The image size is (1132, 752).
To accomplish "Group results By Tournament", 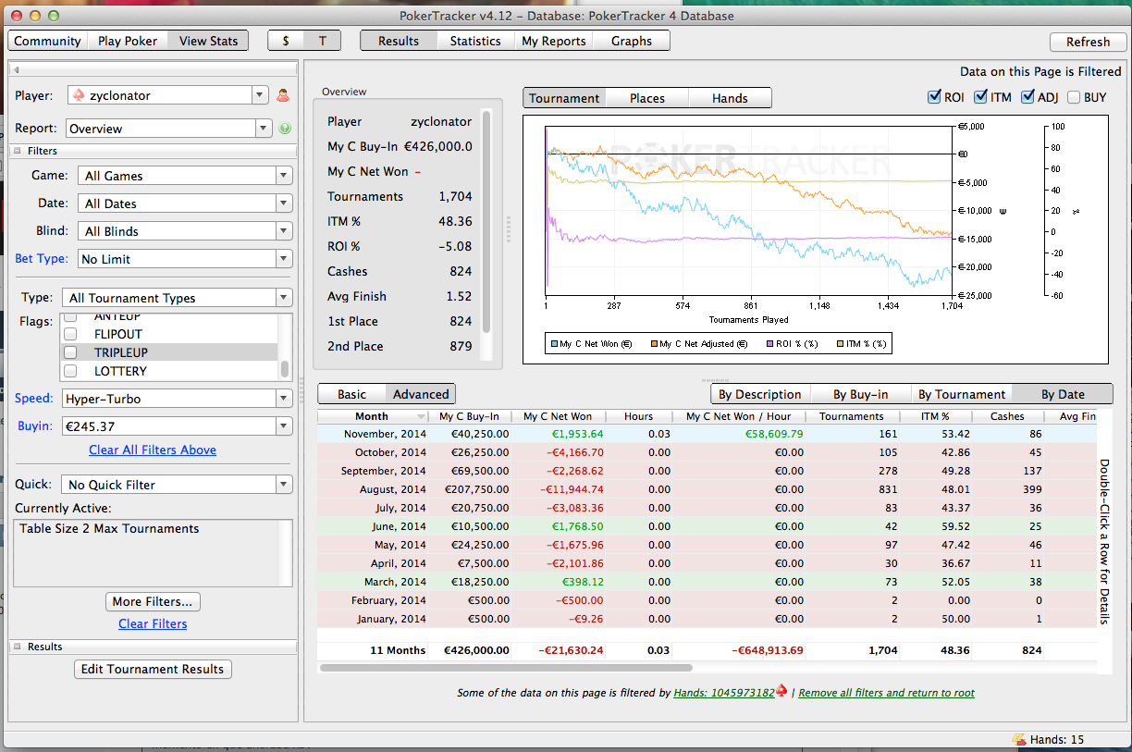I will click(x=962, y=394).
